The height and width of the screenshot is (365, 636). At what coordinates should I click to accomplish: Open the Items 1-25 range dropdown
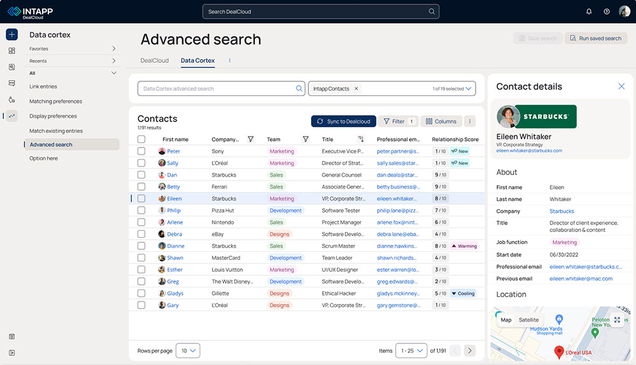411,350
